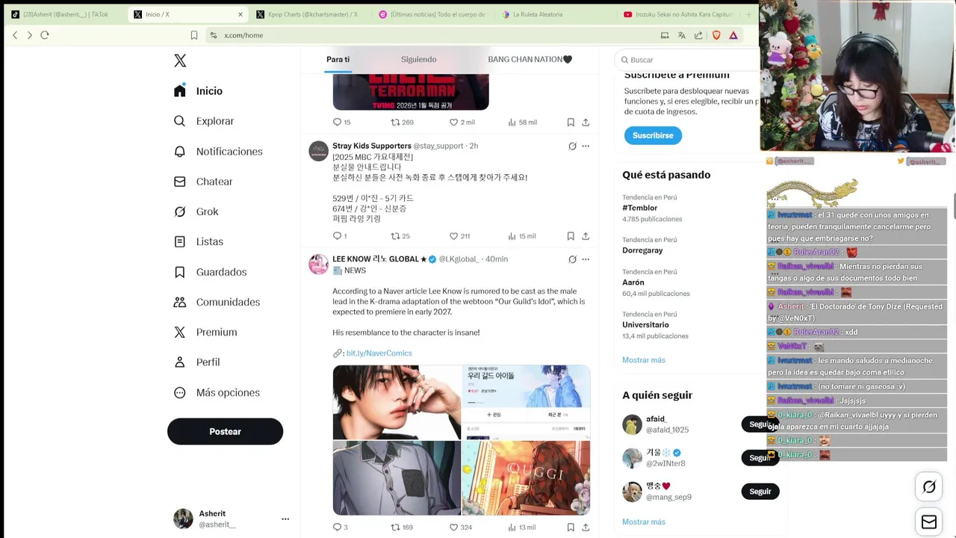The width and height of the screenshot is (956, 538).
Task: Like the LEE KNOW GLOBAL post
Action: [x=461, y=528]
